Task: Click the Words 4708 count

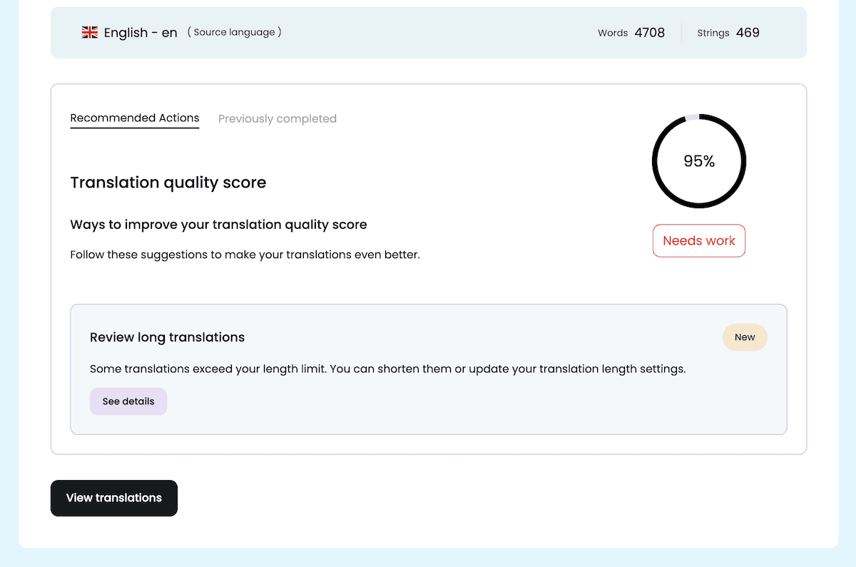Action: [x=631, y=33]
